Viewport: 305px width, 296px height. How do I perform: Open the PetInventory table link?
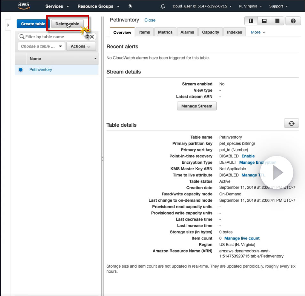41,70
